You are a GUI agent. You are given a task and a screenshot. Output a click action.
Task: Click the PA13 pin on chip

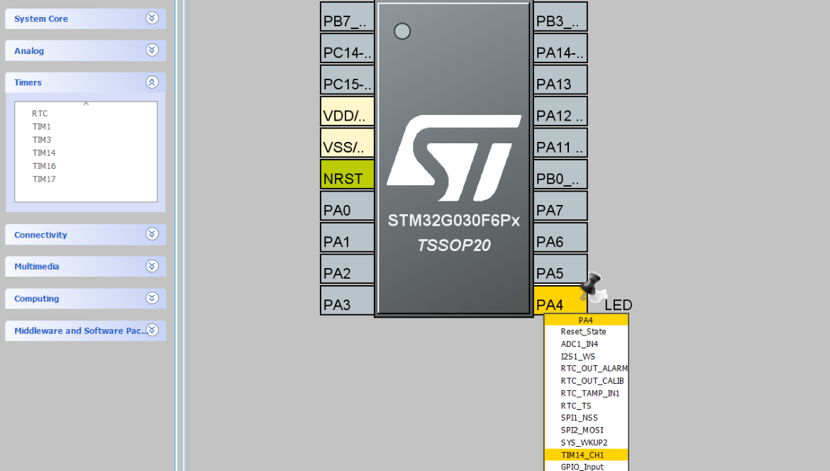click(x=560, y=80)
